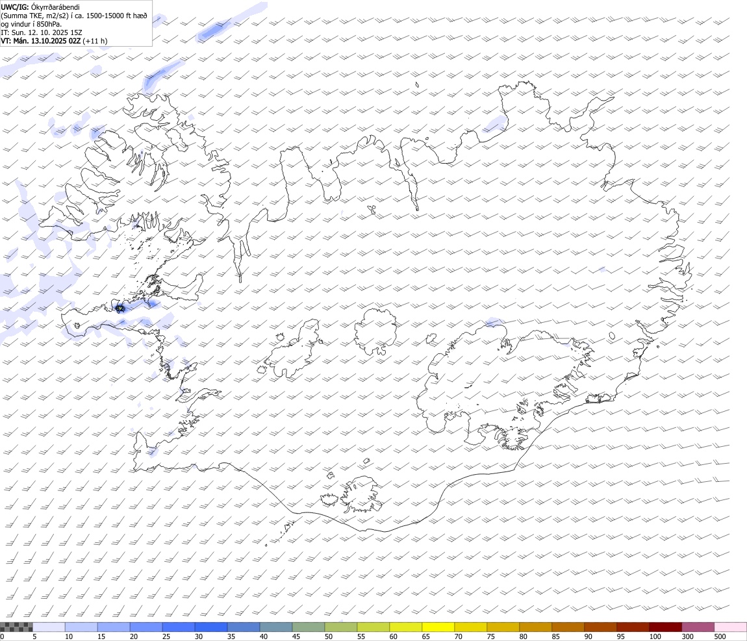Select the light blue 10–15 legend swatch
This screenshot has height=641, width=747.
(x=81, y=627)
